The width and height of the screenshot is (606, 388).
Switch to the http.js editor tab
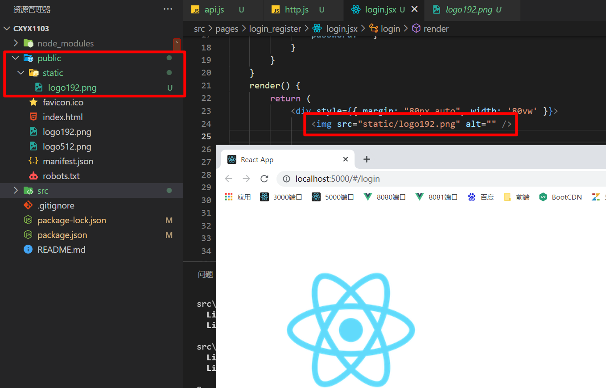point(303,10)
